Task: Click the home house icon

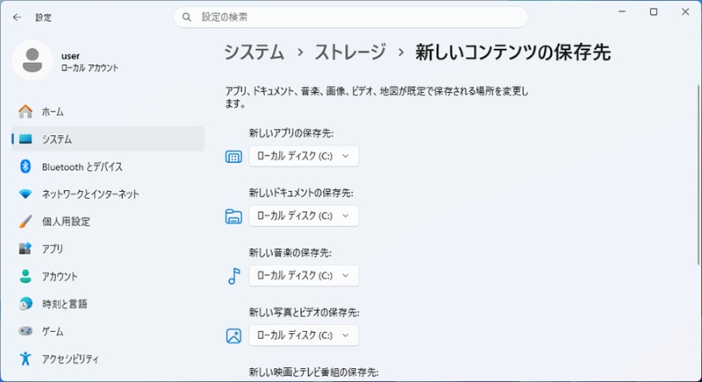Action: pos(25,111)
